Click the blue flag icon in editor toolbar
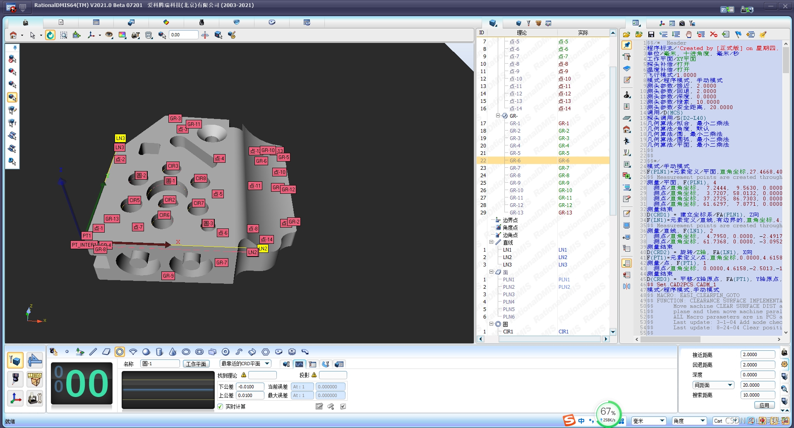This screenshot has height=428, width=794. click(738, 34)
